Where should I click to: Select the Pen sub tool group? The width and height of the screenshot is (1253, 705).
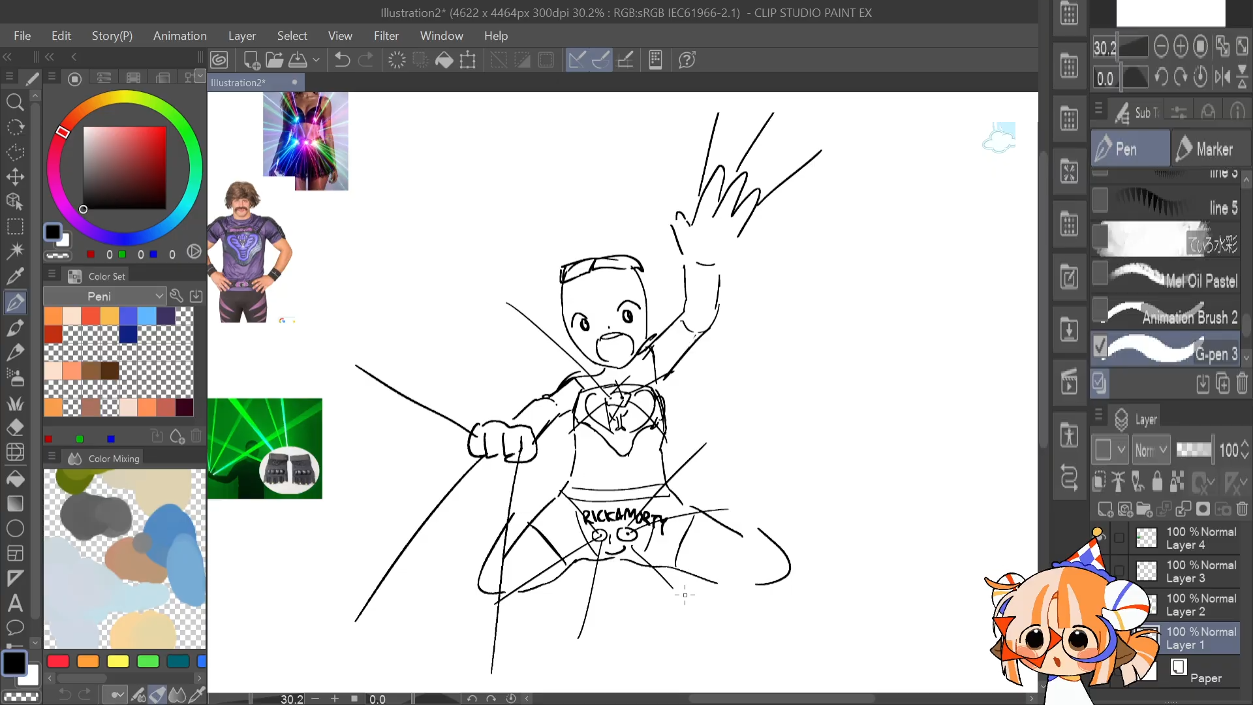[x=1130, y=149]
